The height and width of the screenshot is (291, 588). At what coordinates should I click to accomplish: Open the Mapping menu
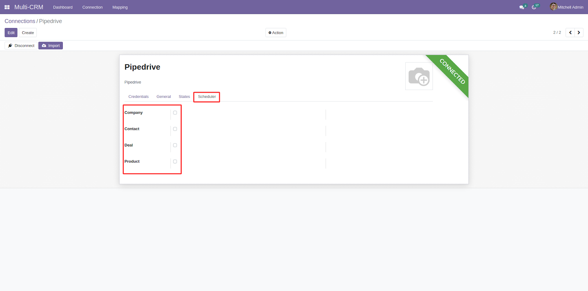pyautogui.click(x=120, y=7)
